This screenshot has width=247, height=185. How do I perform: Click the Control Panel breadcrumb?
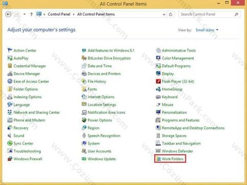click(x=59, y=14)
